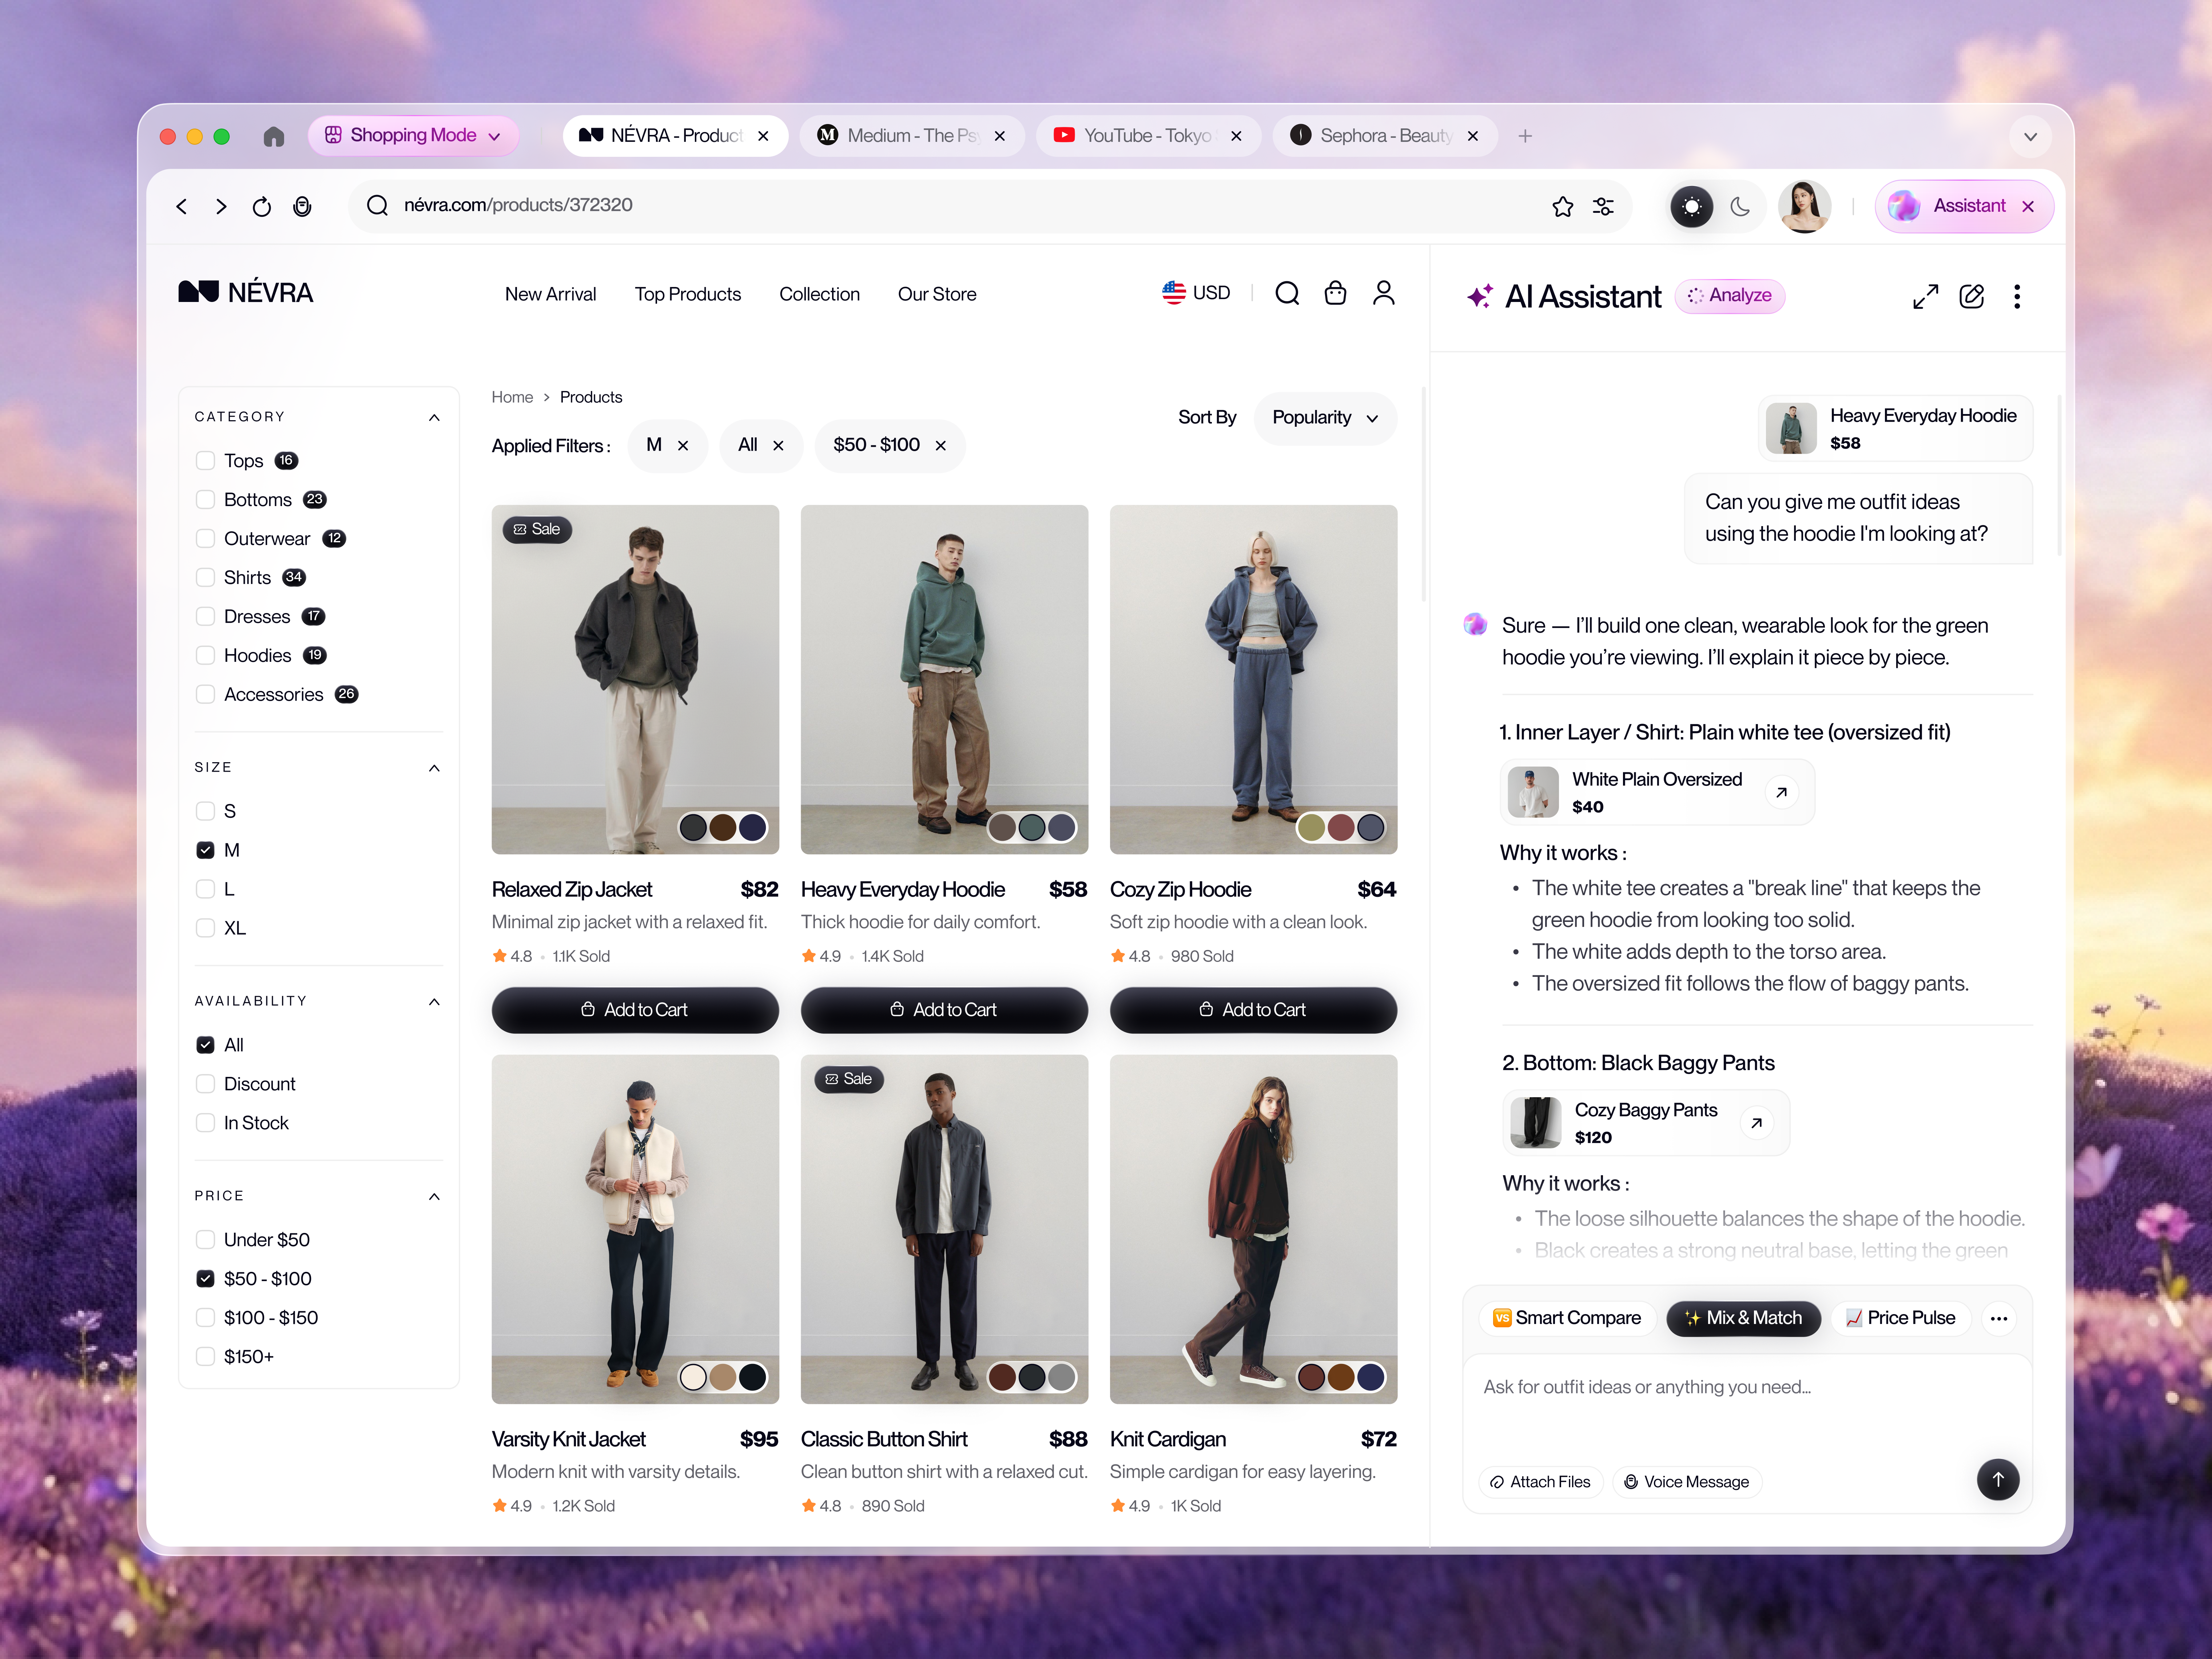Click the NÉVRA logo

click(246, 292)
